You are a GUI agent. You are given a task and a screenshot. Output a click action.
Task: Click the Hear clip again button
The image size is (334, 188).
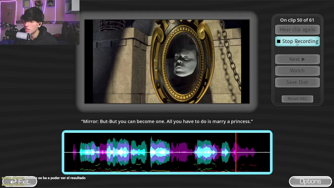(297, 30)
